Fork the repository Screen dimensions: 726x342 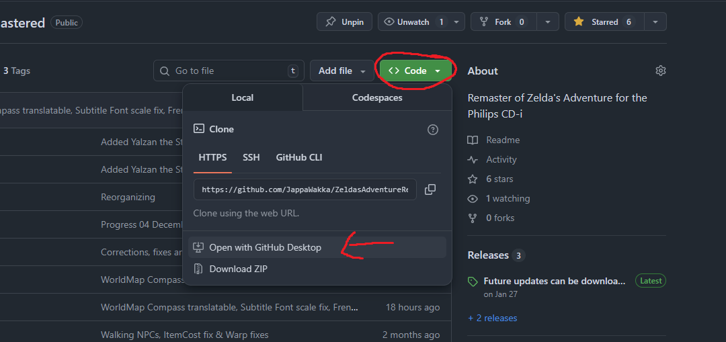(503, 22)
